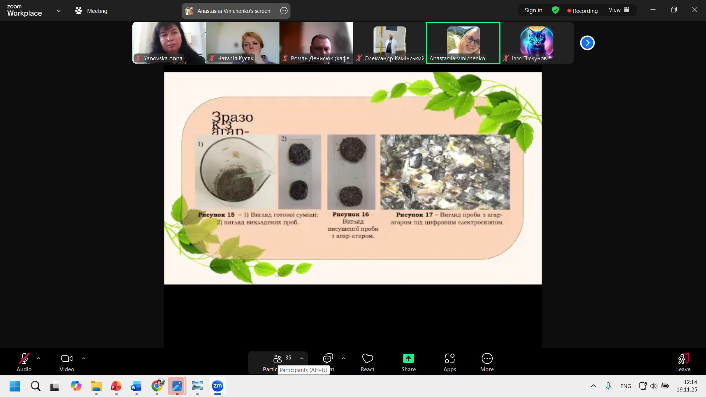The image size is (706, 397).
Task: Select the Meeting tab
Action: point(91,11)
